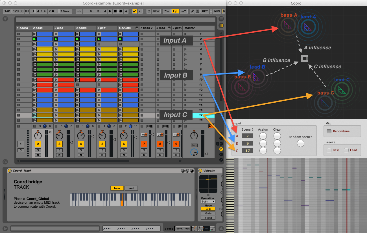Open the Velocity Operation Both dropdown
Screen dimensions: 367x233
pyautogui.click(x=208, y=201)
